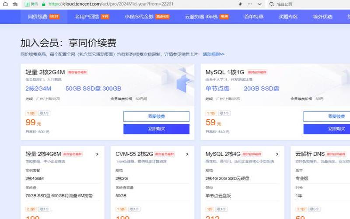
Task: Click the MySQL 2核4G card title
Action: [223, 154]
